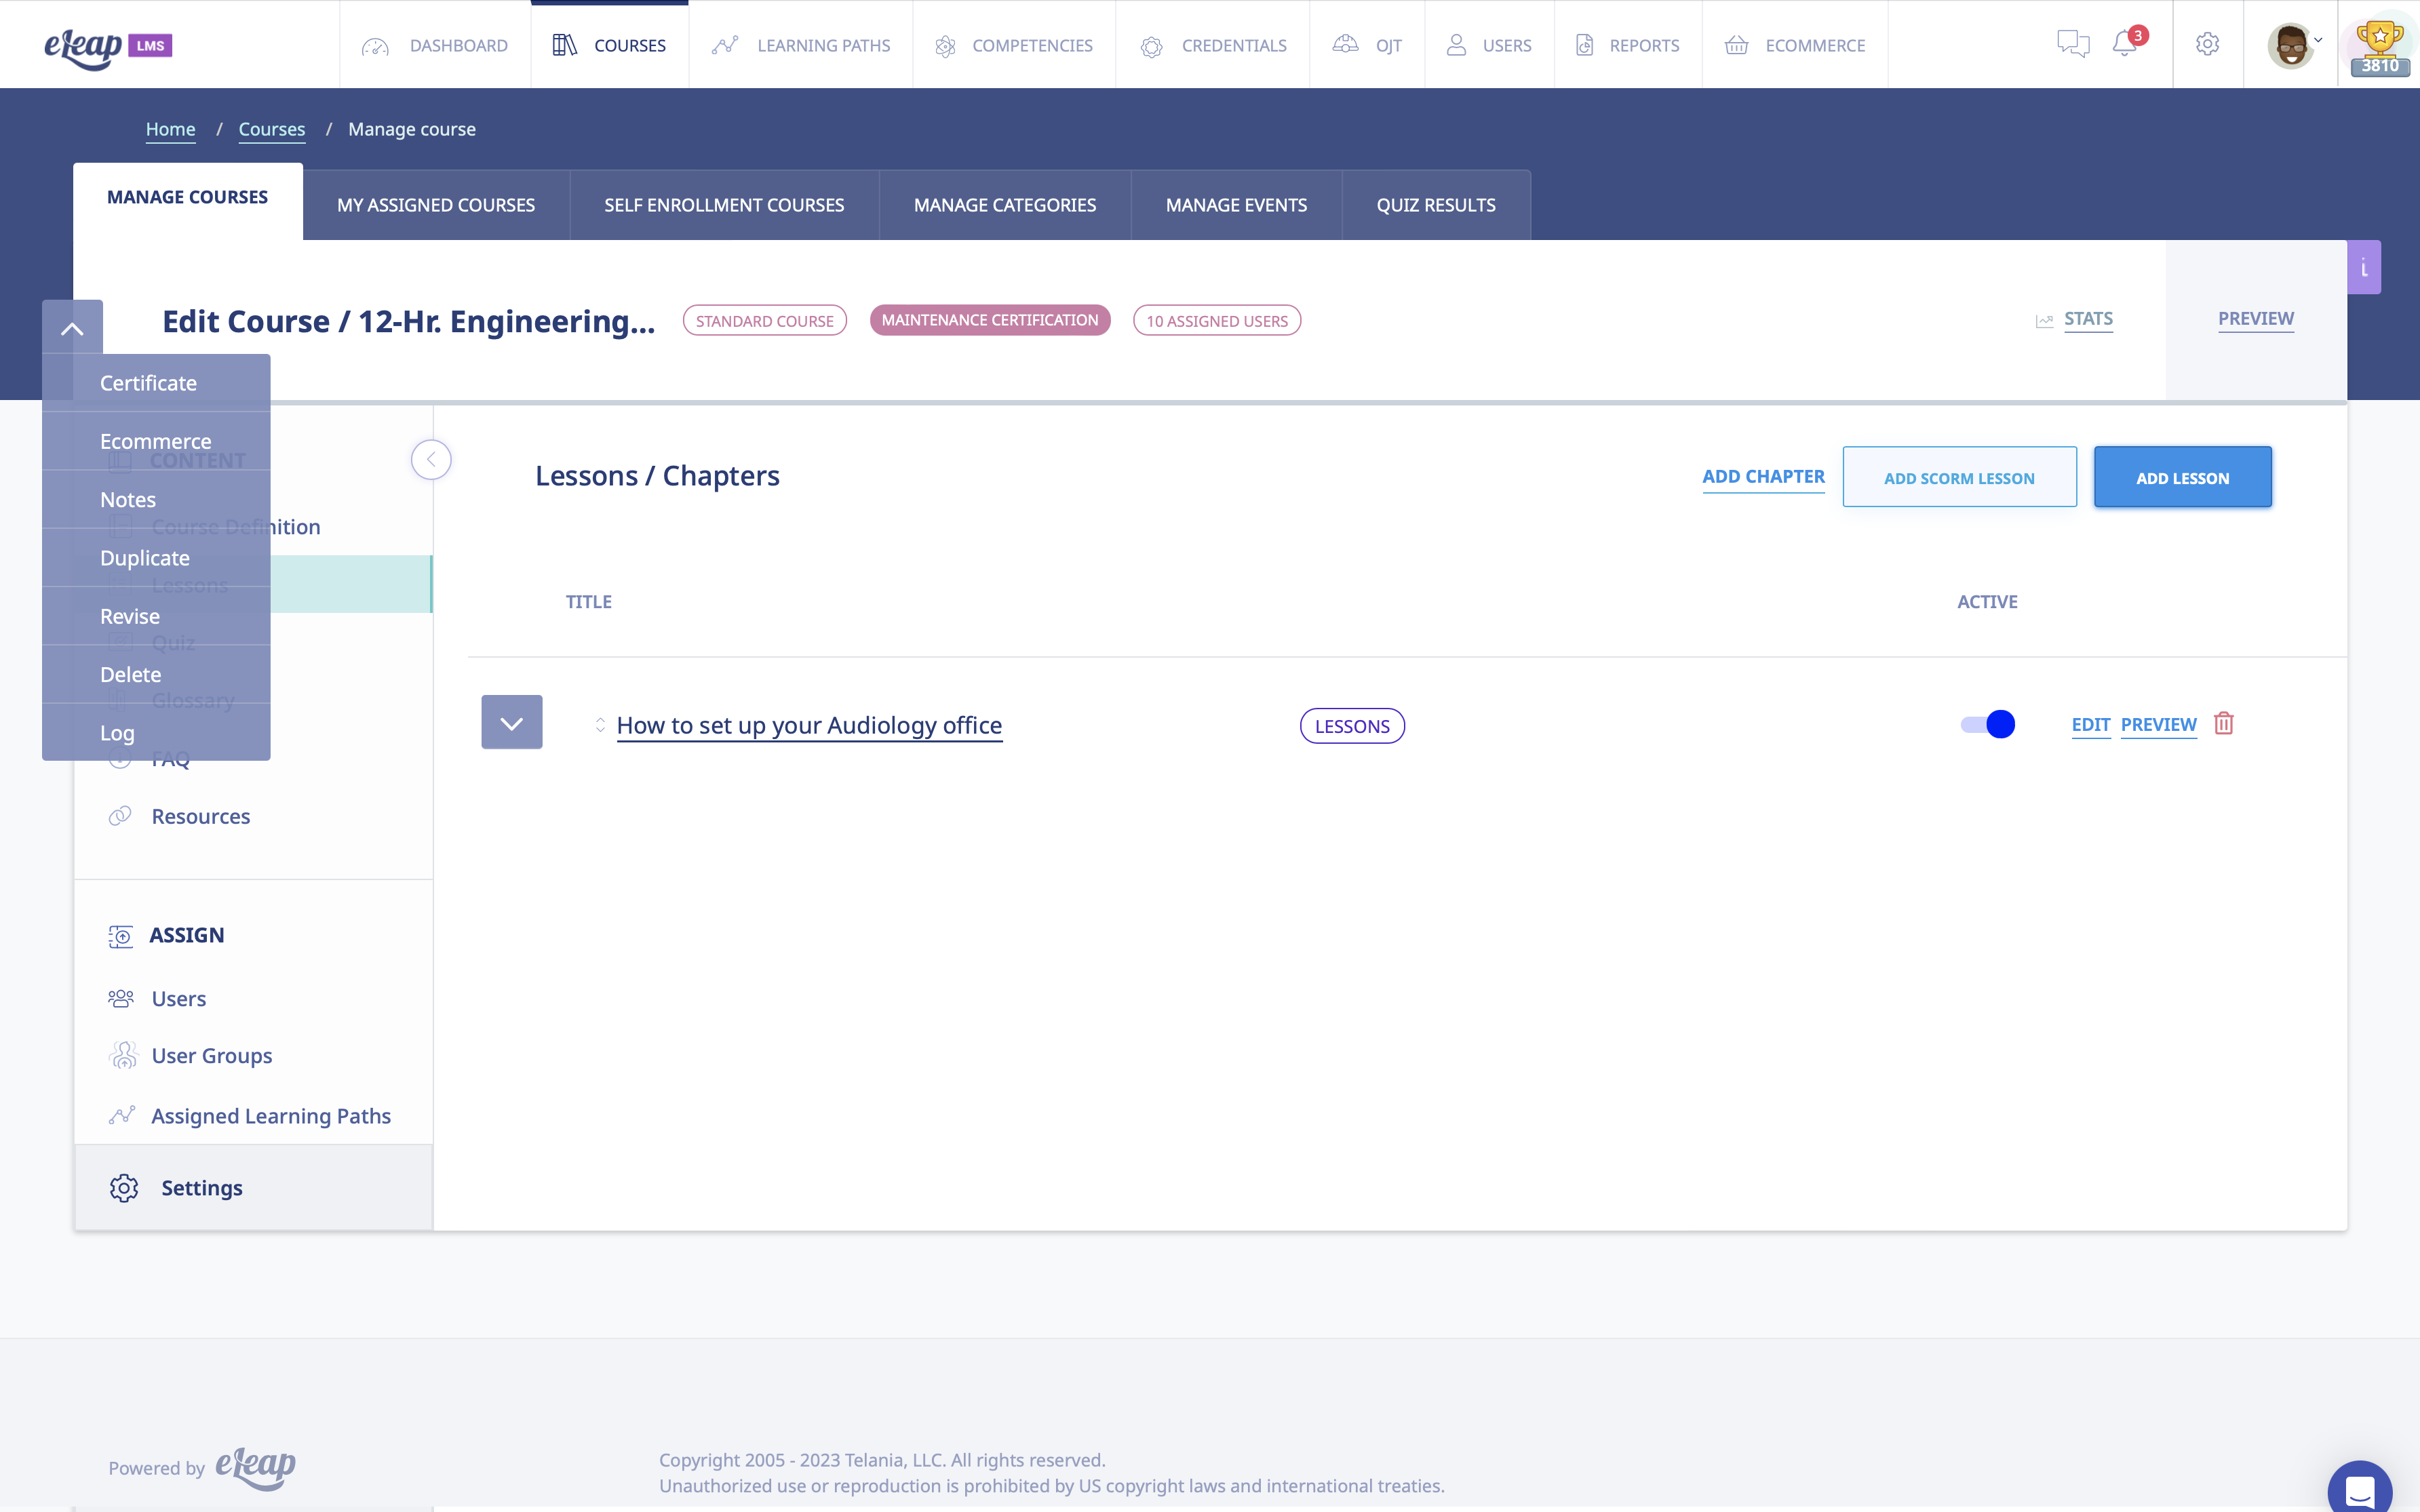Click the Reports navigation icon
The height and width of the screenshot is (1512, 2420).
coord(1585,44)
